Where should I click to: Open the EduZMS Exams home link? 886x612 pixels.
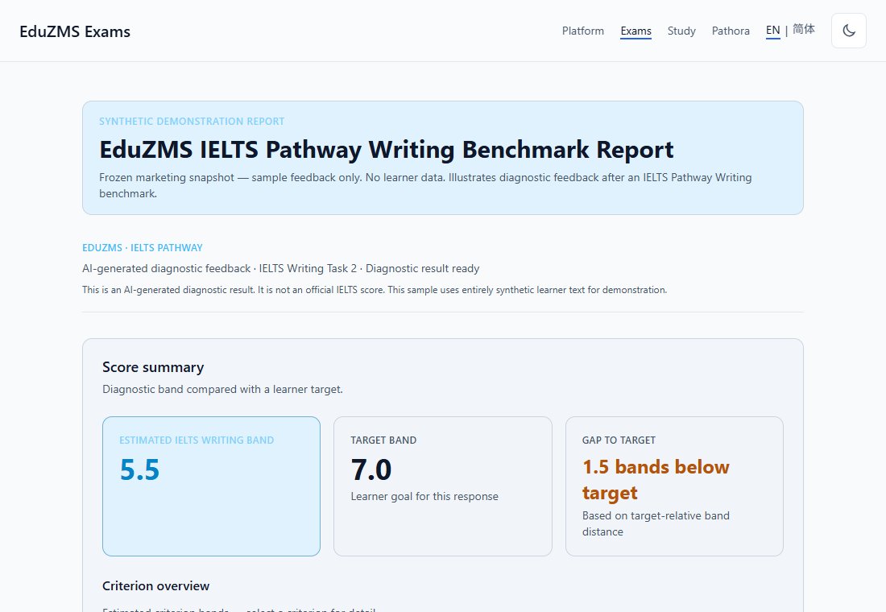(x=75, y=31)
